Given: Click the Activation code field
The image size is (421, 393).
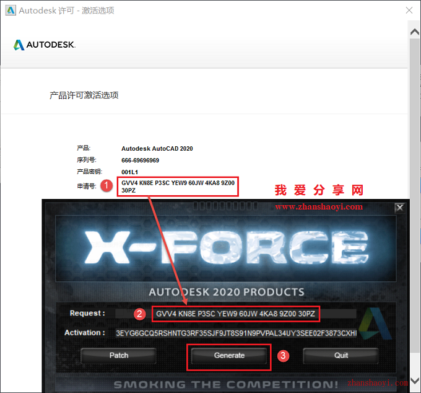Looking at the screenshot, I should [x=236, y=333].
